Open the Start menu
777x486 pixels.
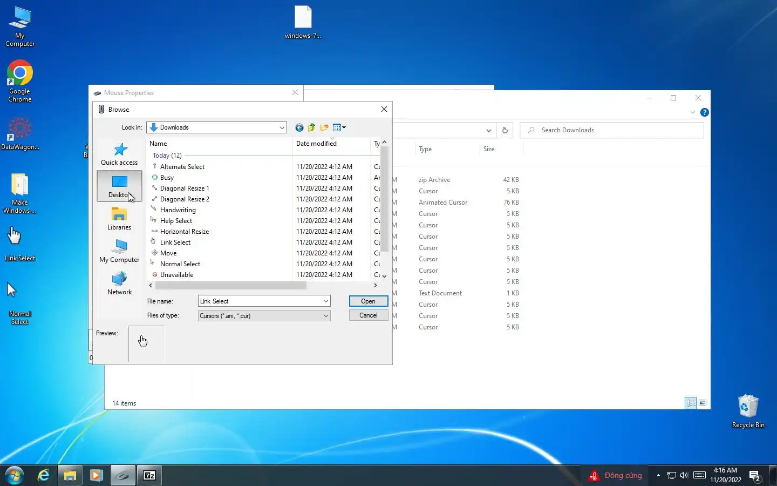[15, 475]
